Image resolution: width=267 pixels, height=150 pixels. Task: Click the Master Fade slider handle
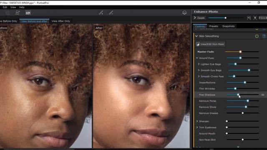[x=240, y=52]
